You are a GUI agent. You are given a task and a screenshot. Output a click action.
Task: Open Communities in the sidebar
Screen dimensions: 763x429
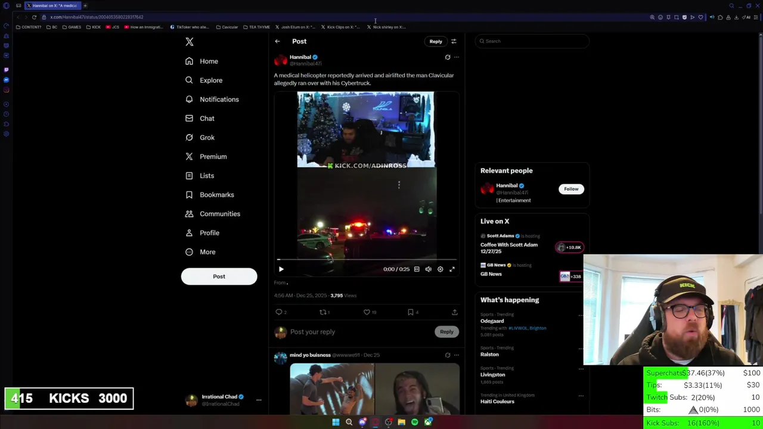[x=212, y=214]
